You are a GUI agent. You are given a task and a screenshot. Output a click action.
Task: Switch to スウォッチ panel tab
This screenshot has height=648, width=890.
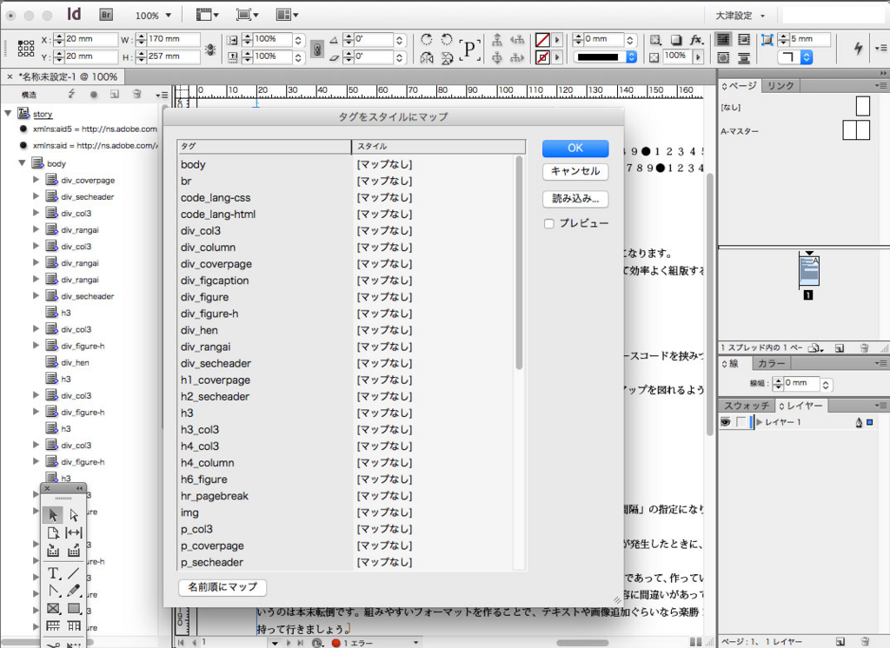pos(747,406)
